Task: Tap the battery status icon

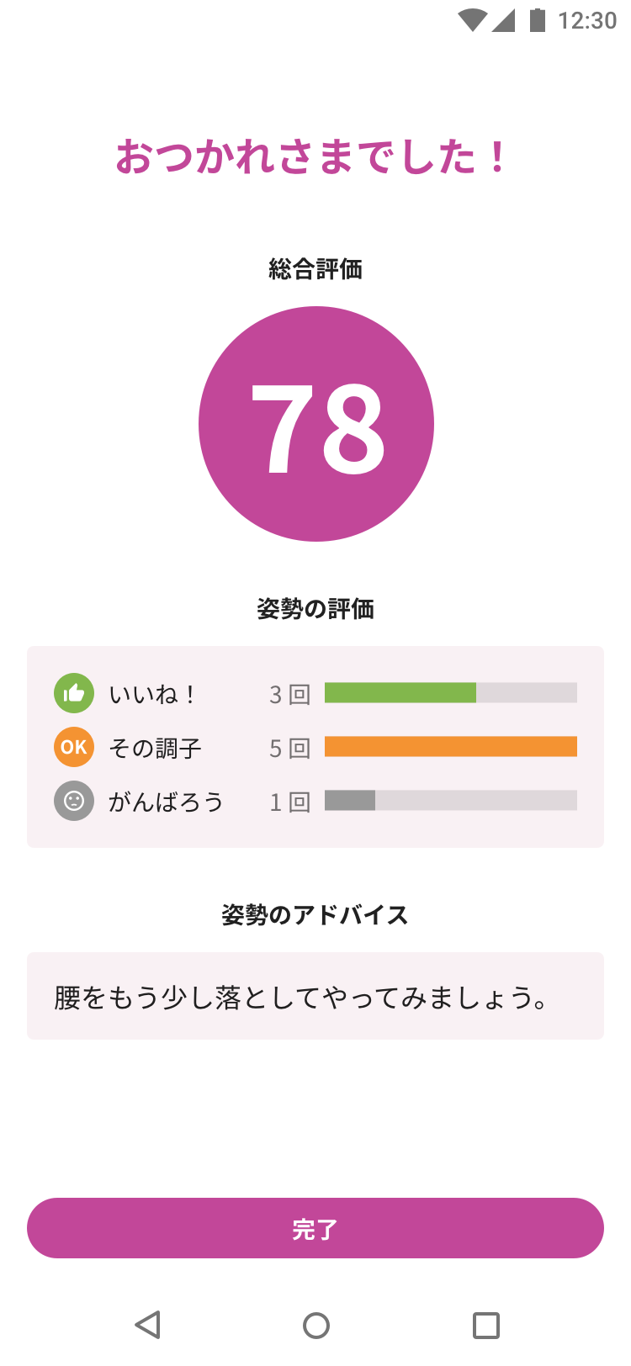Action: [537, 20]
